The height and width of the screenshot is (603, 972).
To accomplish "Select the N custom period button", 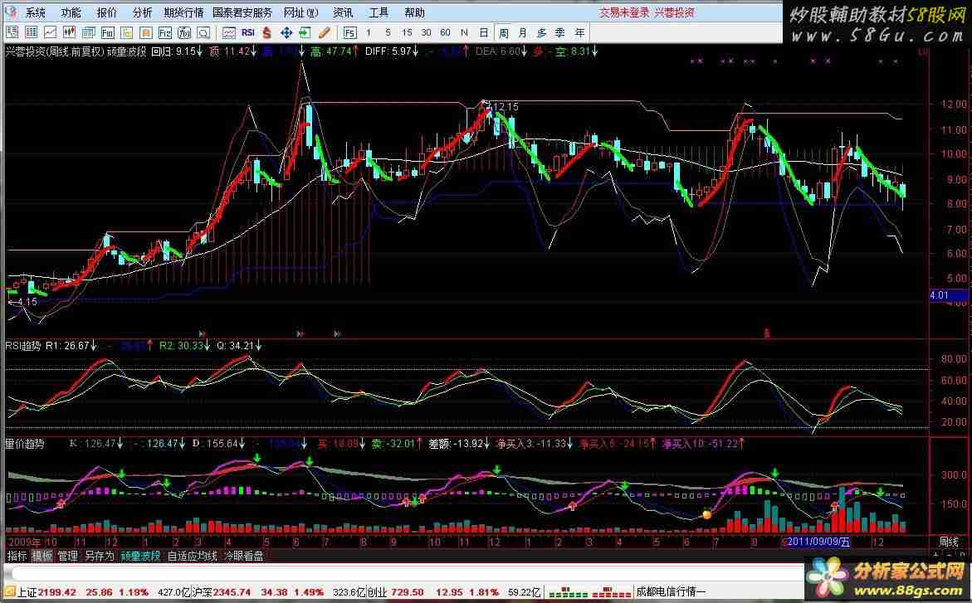I will [464, 32].
